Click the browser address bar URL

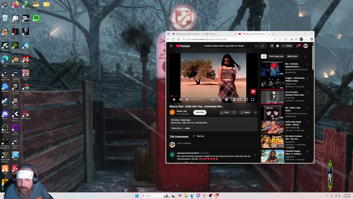(206, 39)
